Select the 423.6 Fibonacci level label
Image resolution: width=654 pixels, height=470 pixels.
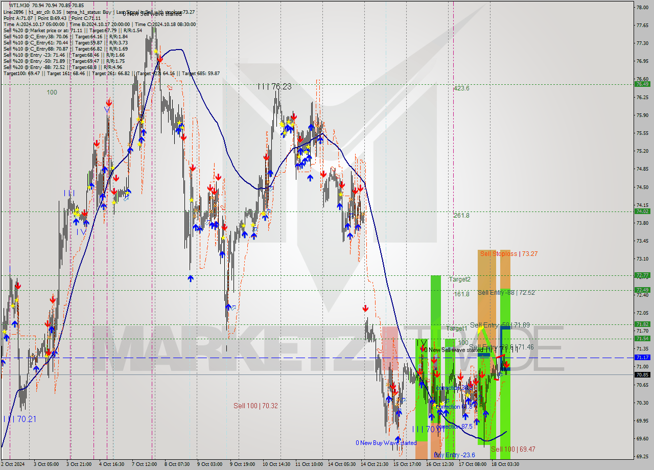pos(461,88)
